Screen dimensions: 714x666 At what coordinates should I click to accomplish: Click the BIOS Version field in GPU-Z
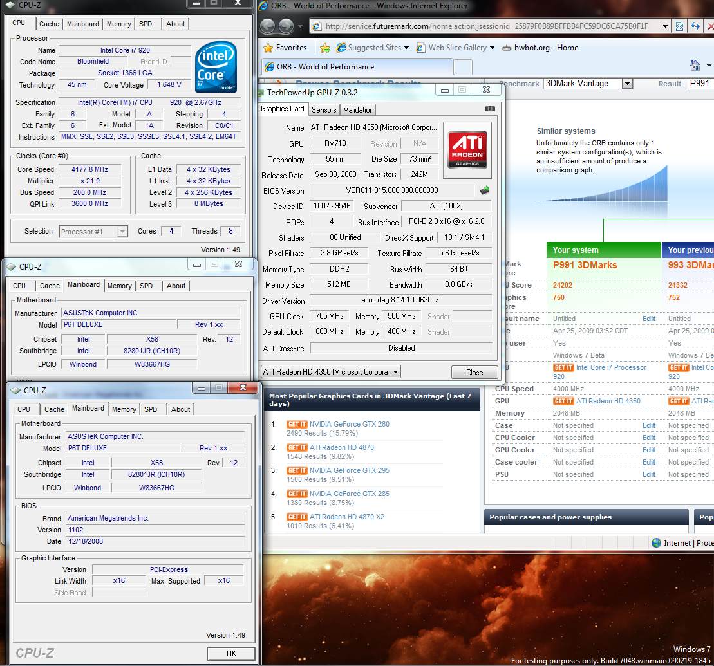[x=391, y=190]
